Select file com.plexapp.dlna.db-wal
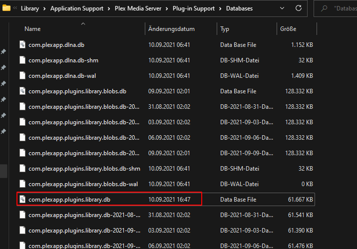The image size is (357, 249). tap(62, 76)
